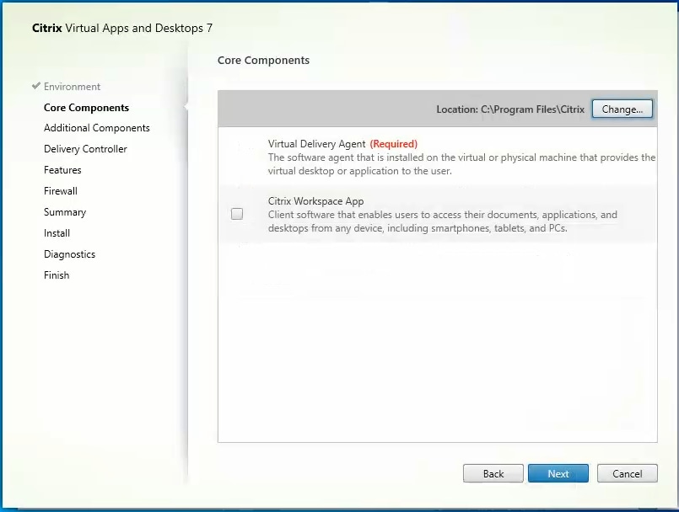Enable the Citrix Workspace App checkbox
Viewport: 679px width, 512px height.
pos(237,214)
